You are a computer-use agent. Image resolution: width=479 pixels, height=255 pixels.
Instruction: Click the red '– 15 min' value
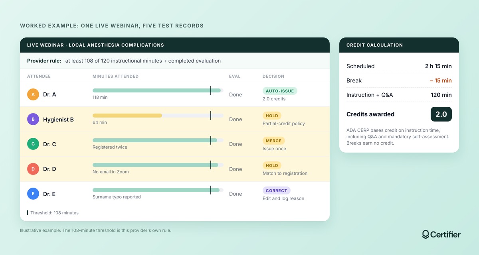tap(441, 80)
